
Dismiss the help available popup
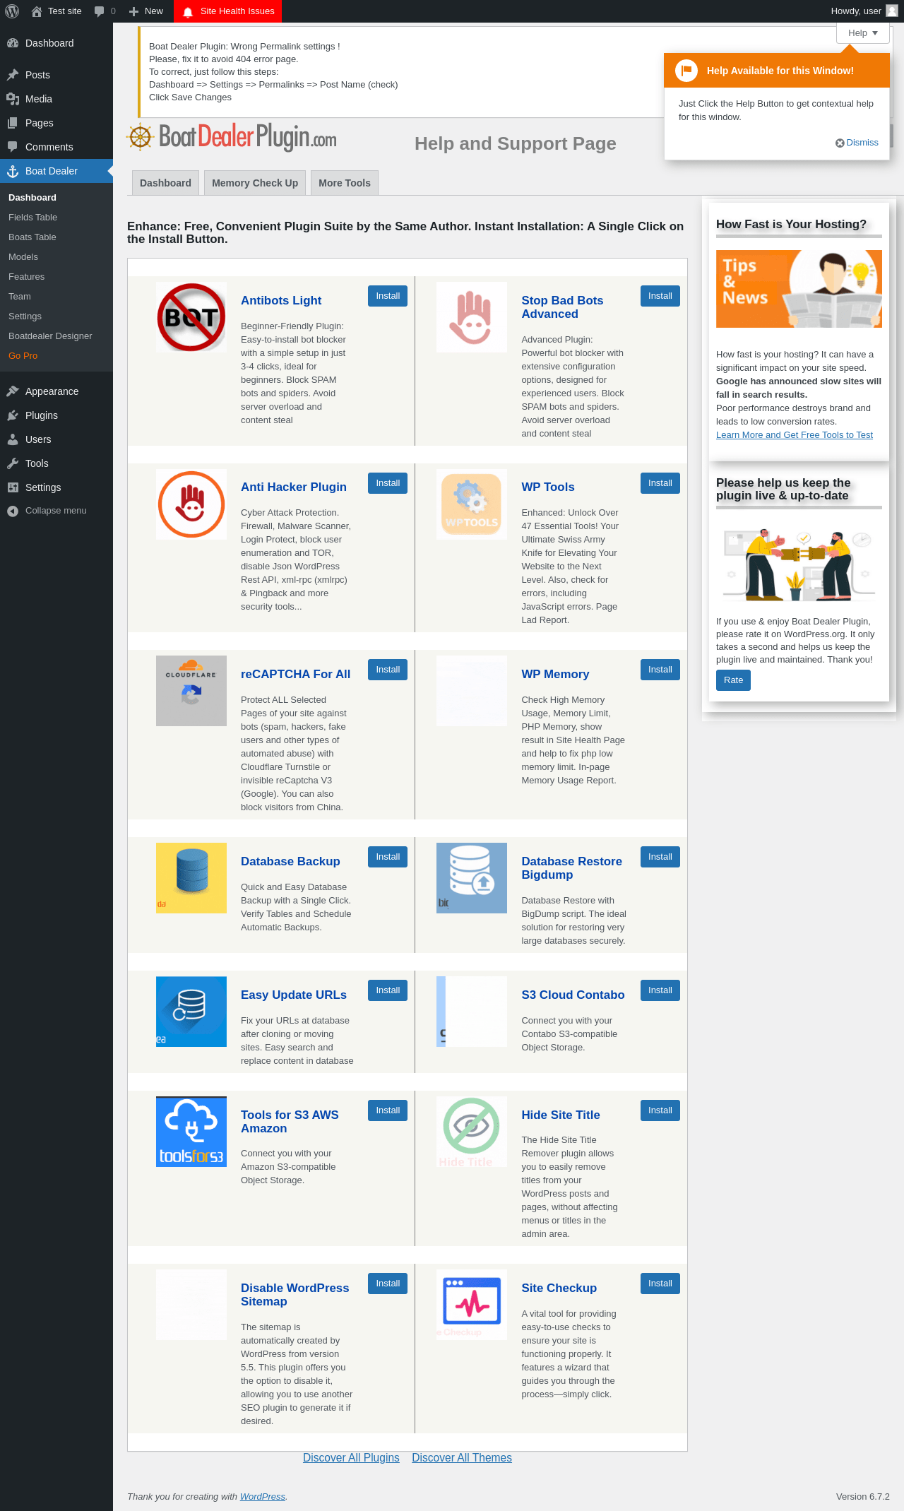point(857,143)
